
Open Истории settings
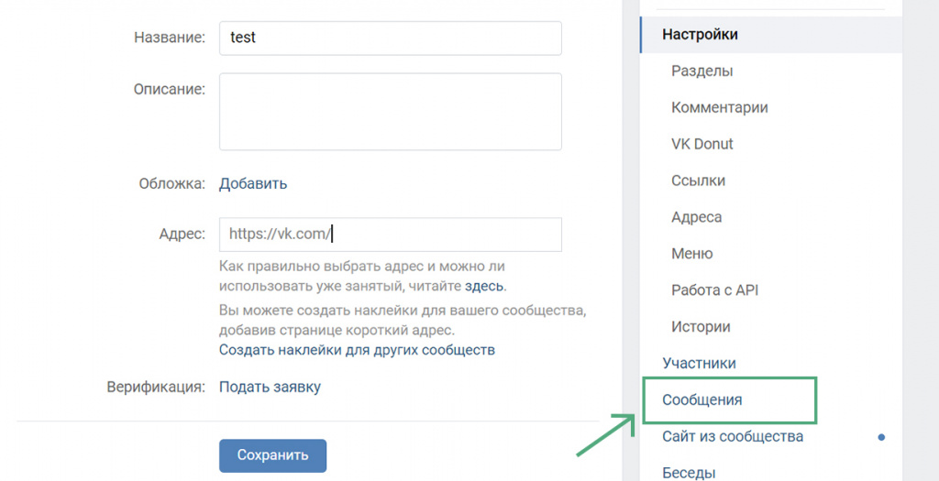[x=701, y=327]
